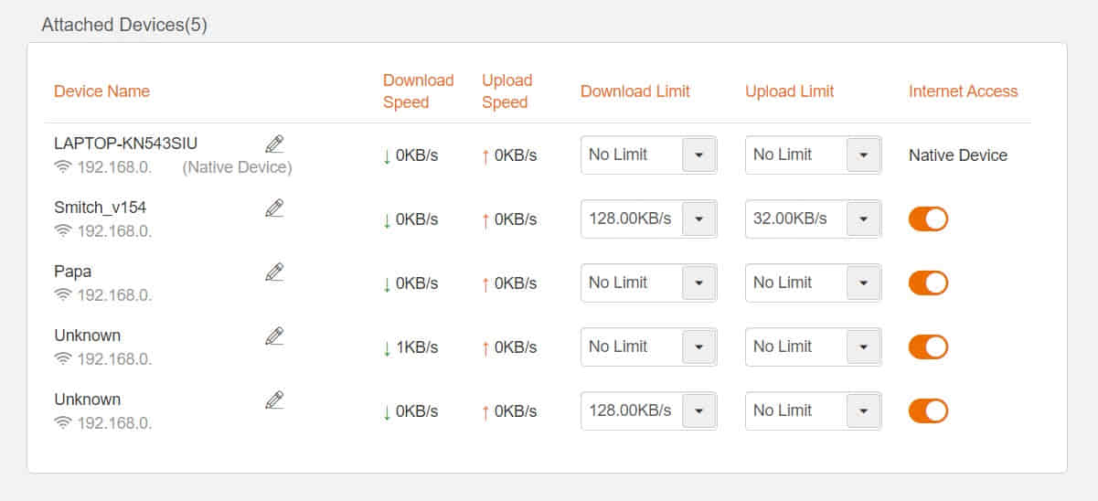Rename the Papa device via pencil icon
Screen dimensions: 1098x501
point(274,272)
